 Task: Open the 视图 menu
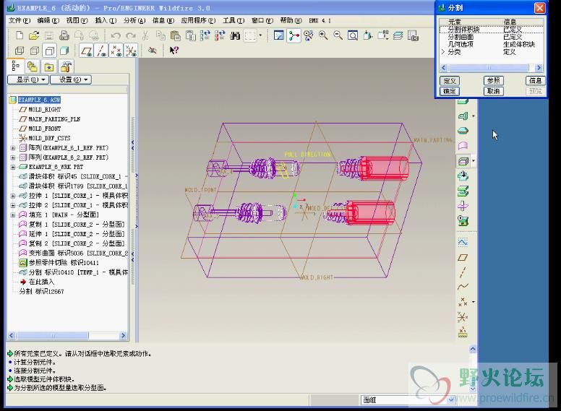point(77,20)
